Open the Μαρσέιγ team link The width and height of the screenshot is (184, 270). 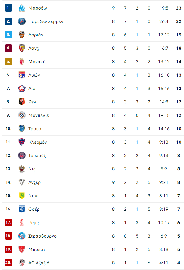coord(38,8)
